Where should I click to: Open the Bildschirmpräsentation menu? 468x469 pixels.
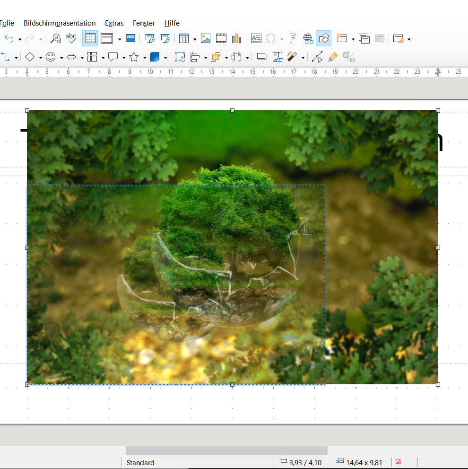tap(60, 23)
